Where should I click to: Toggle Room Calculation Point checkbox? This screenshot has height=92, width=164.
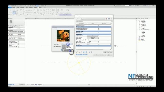click(18, 47)
